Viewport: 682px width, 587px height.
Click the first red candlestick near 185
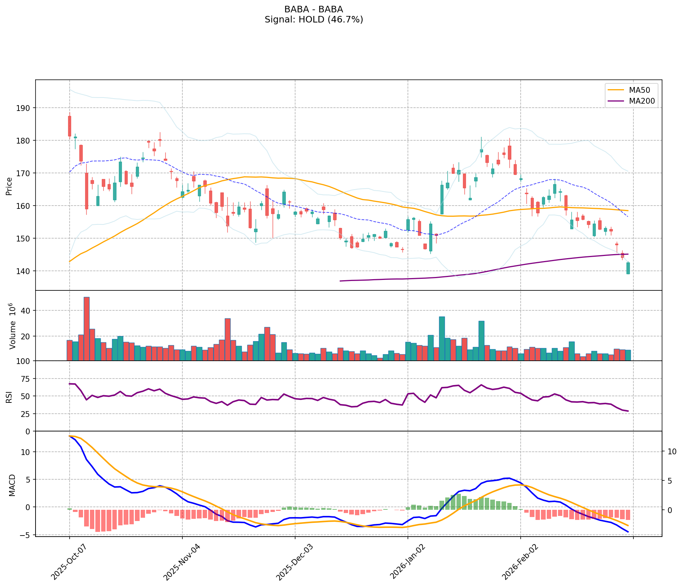point(70,126)
